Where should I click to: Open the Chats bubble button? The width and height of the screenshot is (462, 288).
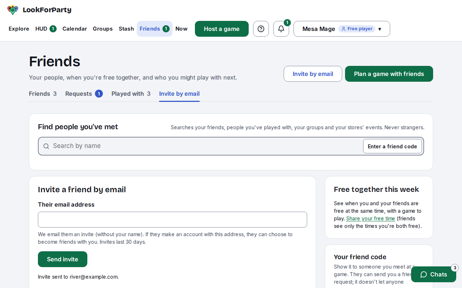[433, 274]
